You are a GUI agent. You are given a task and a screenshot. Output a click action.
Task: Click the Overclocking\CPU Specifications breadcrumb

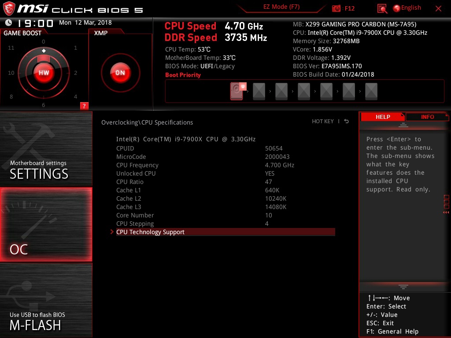147,122
